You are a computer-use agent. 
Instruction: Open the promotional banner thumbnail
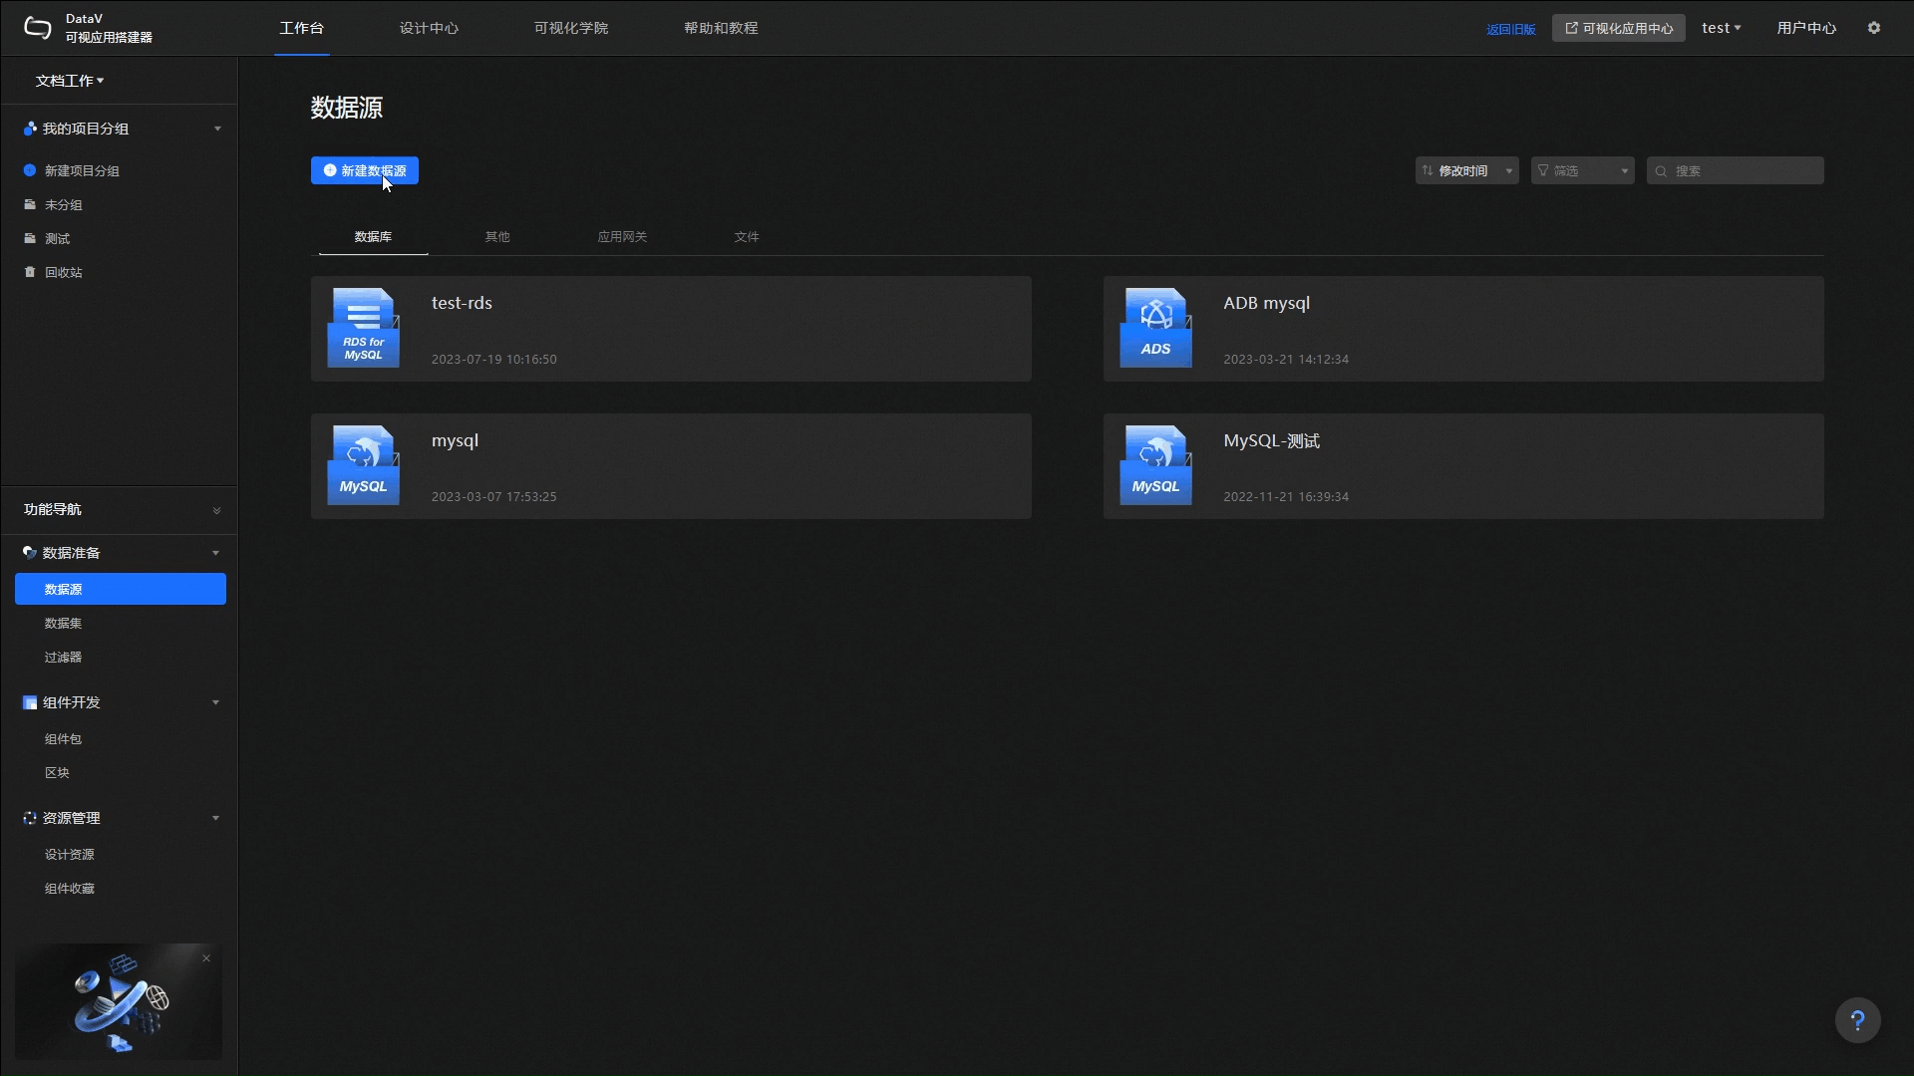click(119, 1001)
